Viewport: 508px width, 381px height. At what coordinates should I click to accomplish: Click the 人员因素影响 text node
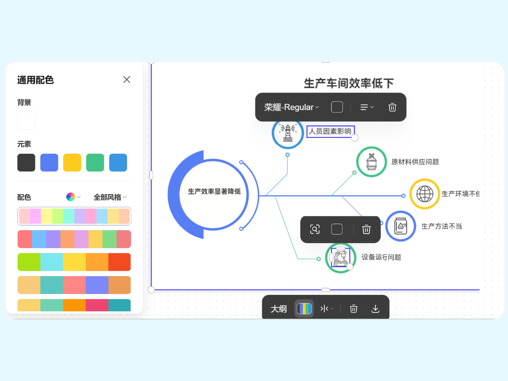331,131
